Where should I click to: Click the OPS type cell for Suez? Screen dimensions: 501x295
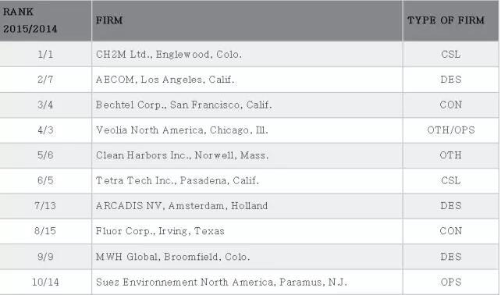(451, 283)
